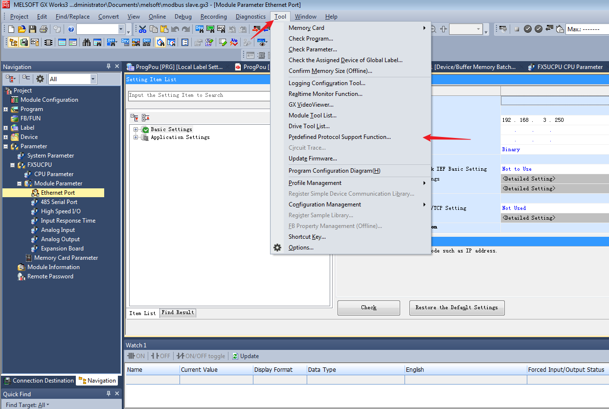Click the Paste clipboard icon
Image resolution: width=609 pixels, height=409 pixels.
click(164, 29)
